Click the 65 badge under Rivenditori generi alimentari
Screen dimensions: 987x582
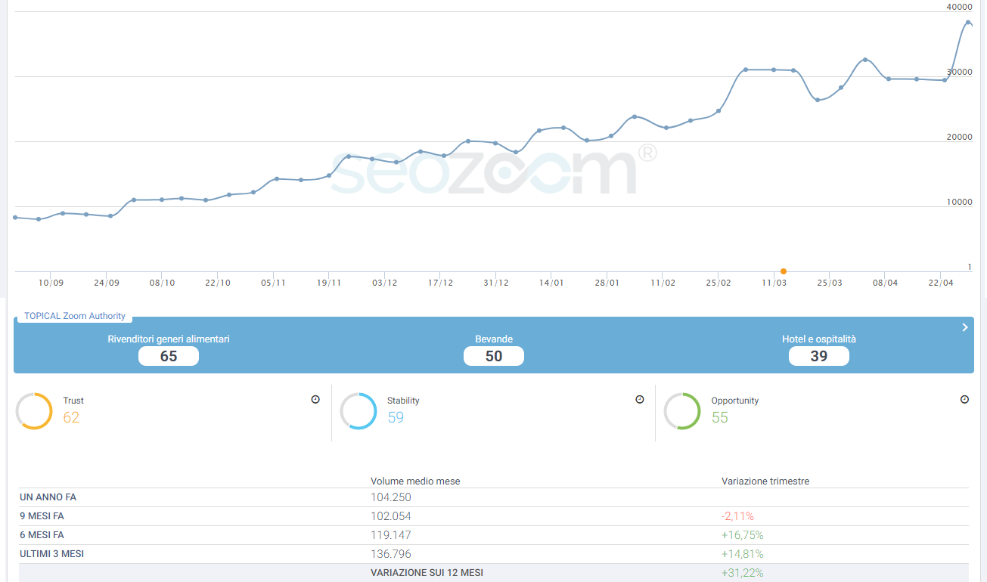[169, 356]
